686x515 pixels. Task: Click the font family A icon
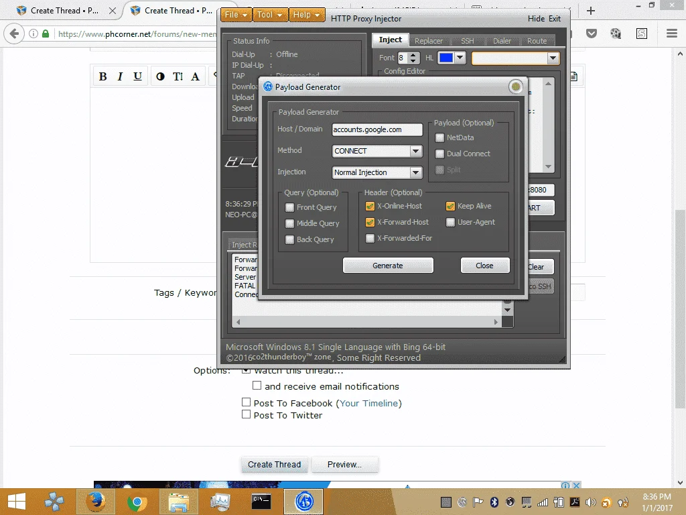(195, 76)
